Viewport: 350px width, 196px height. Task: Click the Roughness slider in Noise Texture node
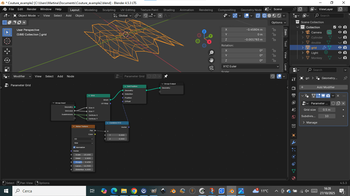(83, 162)
